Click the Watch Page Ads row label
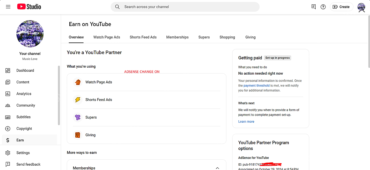The width and height of the screenshot is (370, 170). point(99,82)
